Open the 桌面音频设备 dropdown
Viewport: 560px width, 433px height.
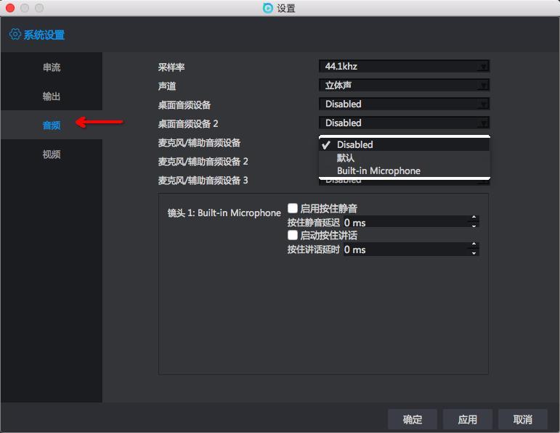coord(404,104)
